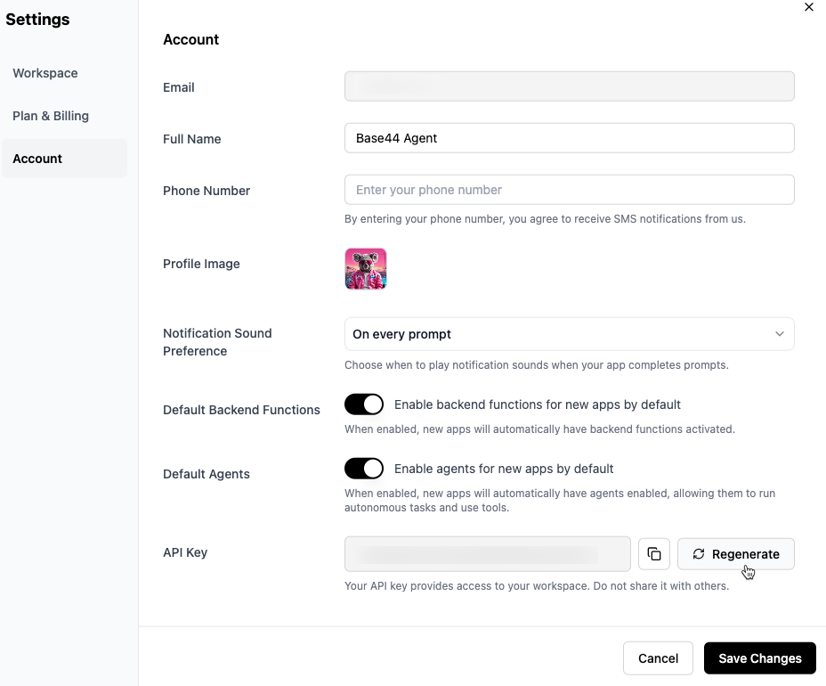Image resolution: width=826 pixels, height=686 pixels.
Task: Click the Full Name text field
Action: (x=570, y=138)
